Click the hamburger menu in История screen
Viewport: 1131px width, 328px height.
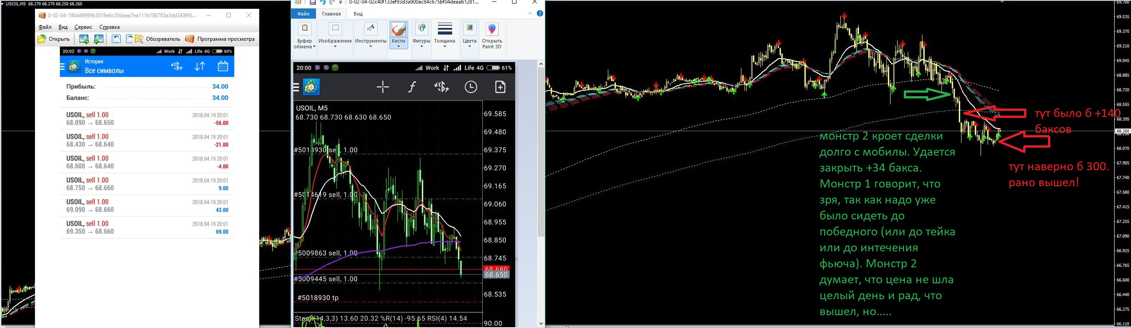(x=62, y=66)
